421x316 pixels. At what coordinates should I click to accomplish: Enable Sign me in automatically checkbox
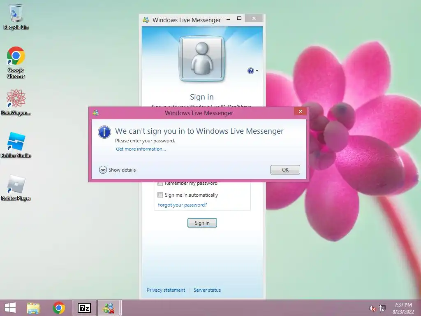coord(160,195)
